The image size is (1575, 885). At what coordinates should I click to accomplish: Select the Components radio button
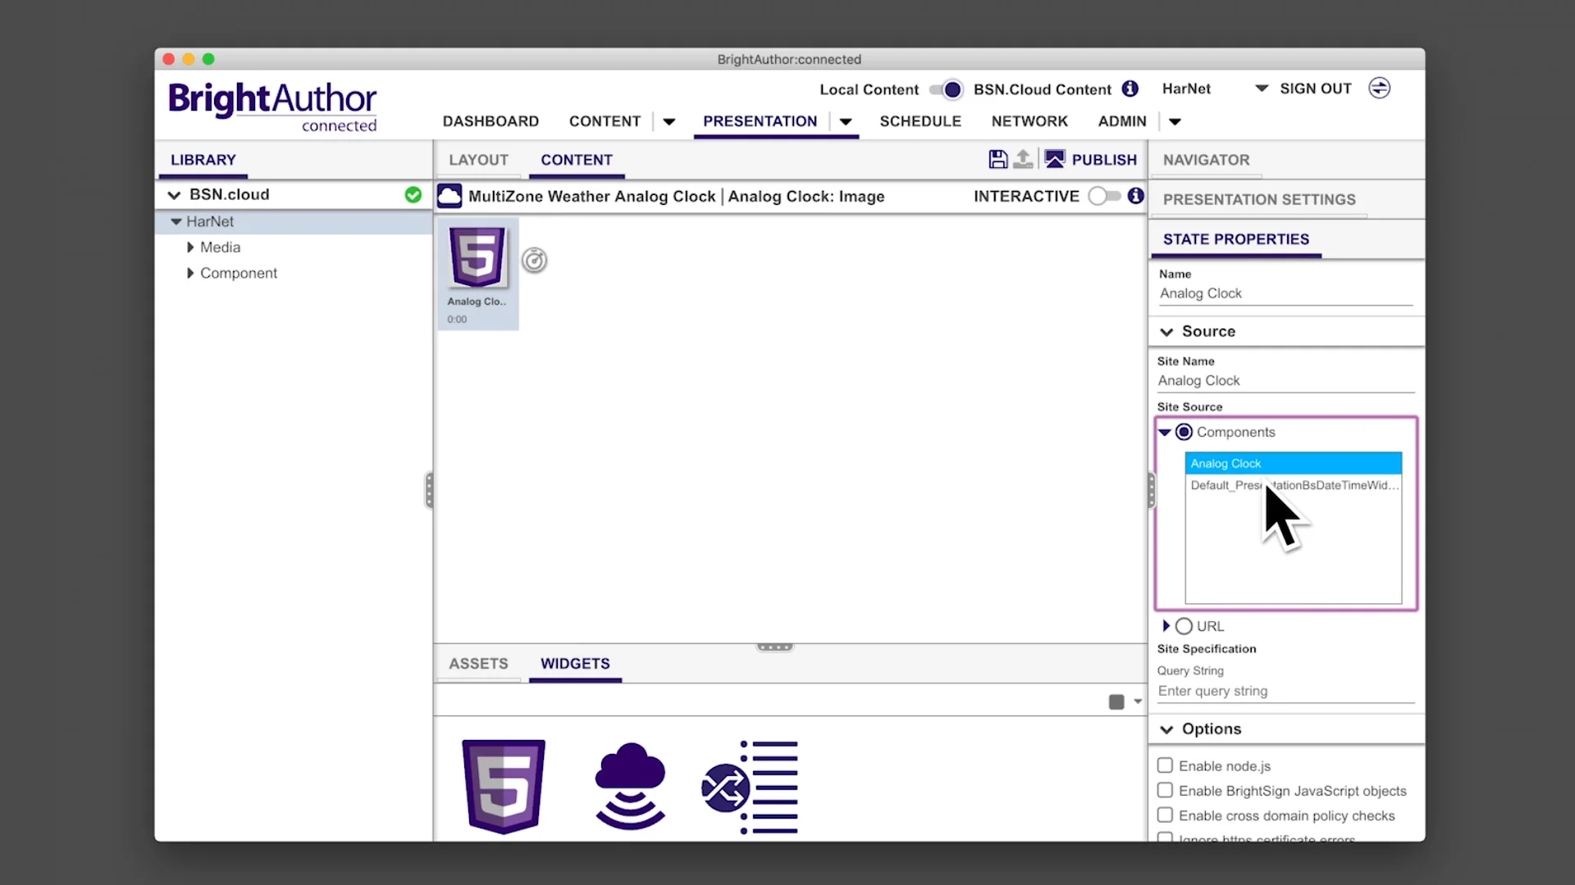point(1184,432)
